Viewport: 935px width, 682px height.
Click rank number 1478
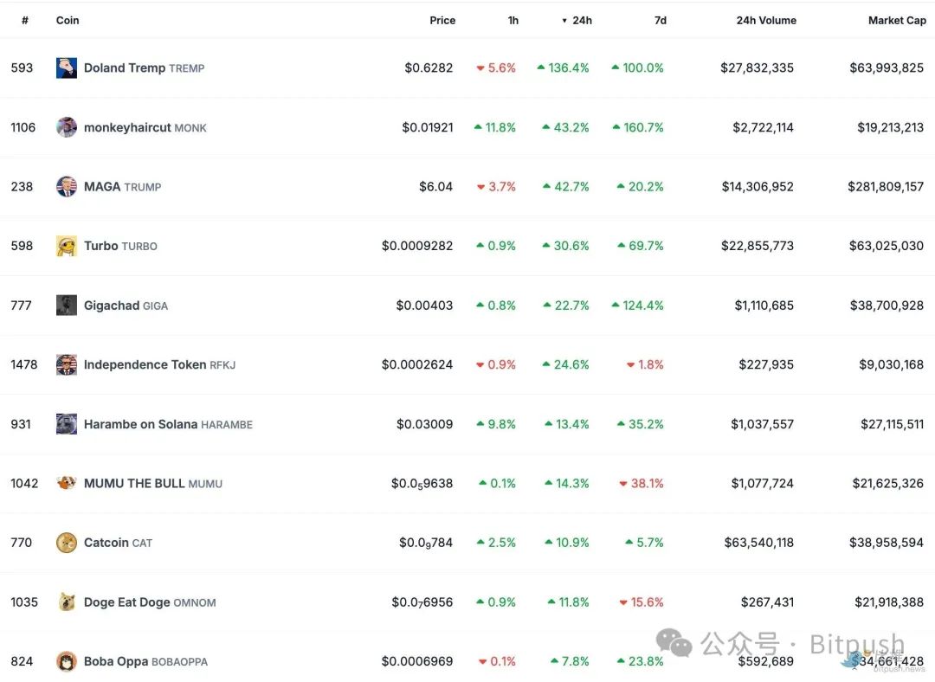pos(24,364)
